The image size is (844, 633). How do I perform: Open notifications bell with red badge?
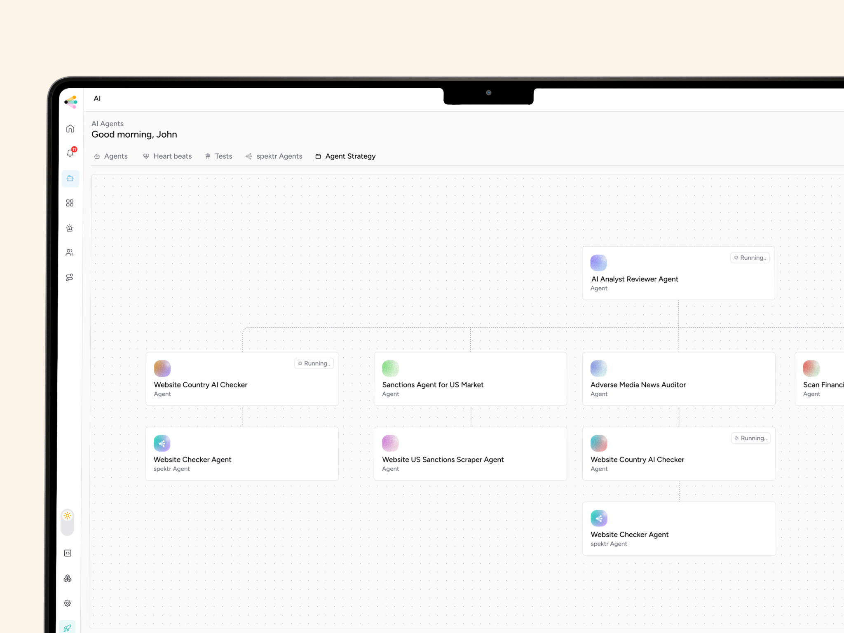(70, 153)
